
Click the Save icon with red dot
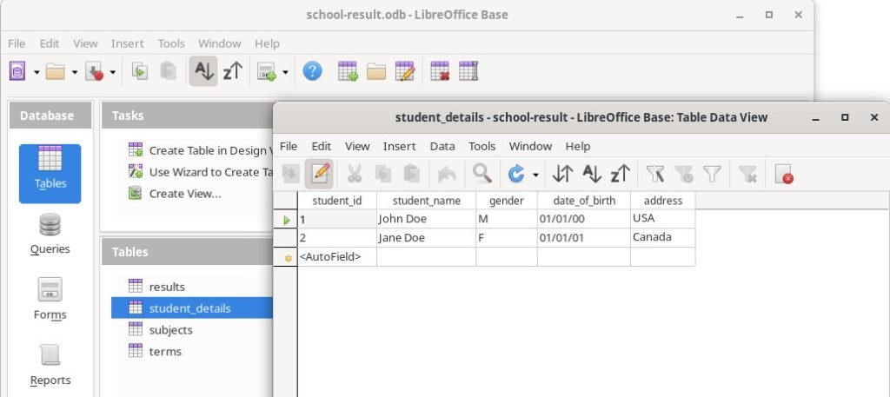(x=94, y=71)
